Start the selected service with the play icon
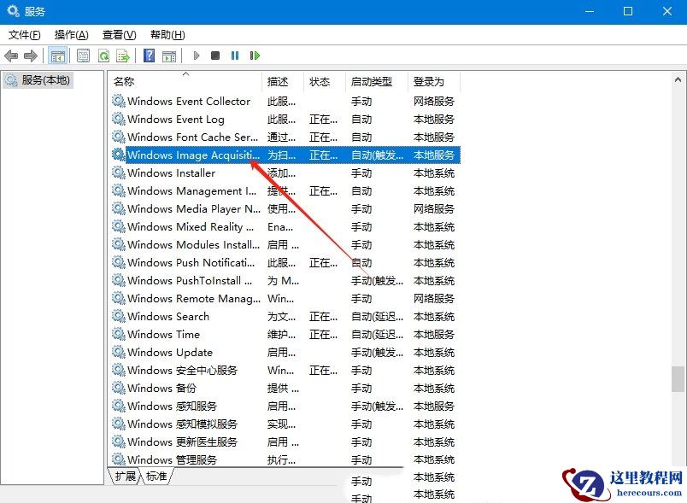687x503 pixels. pyautogui.click(x=197, y=56)
